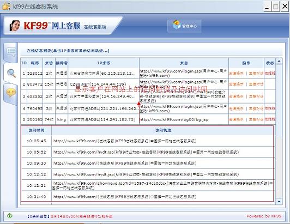Image resolution: width=290 pixels, height=224 pixels.
Task: Click the folder icon in title bar
Action: (6, 7)
